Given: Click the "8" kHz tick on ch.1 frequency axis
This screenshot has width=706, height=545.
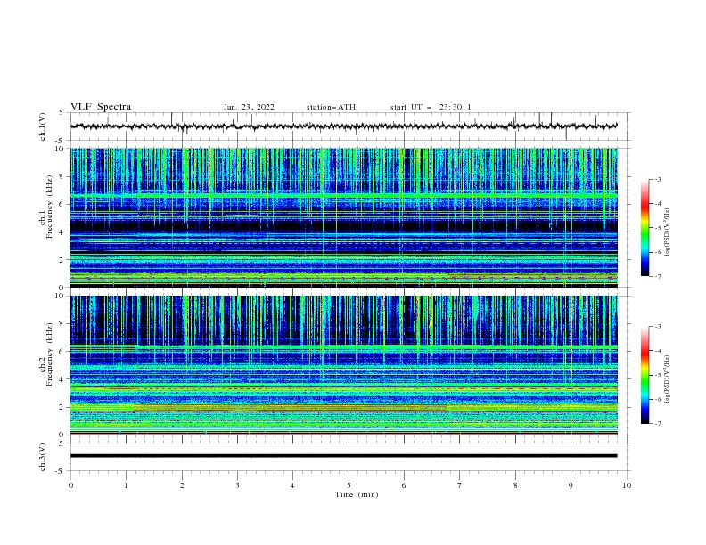Looking at the screenshot, I should click(62, 176).
